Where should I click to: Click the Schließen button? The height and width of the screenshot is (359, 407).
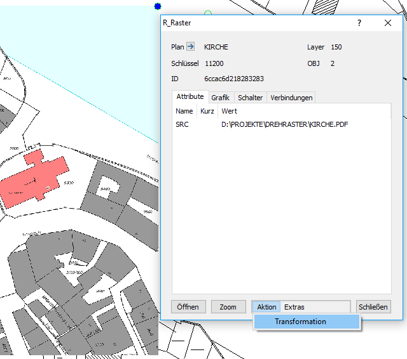pos(373,307)
